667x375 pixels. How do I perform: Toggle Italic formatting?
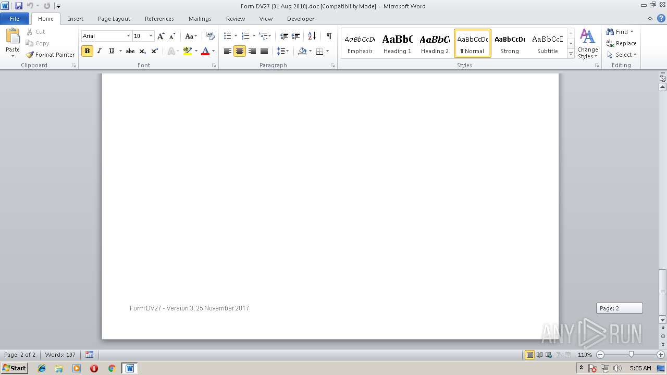tap(99, 51)
